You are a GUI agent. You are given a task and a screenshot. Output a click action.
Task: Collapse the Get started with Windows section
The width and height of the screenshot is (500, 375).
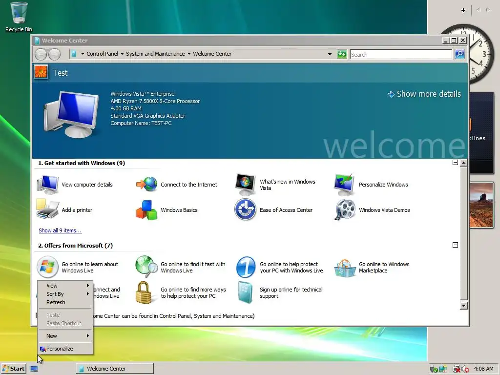coord(456,163)
